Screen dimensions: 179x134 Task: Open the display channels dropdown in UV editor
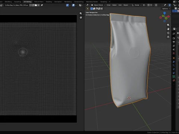click(81, 5)
